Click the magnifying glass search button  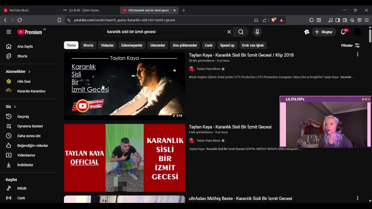(x=241, y=32)
